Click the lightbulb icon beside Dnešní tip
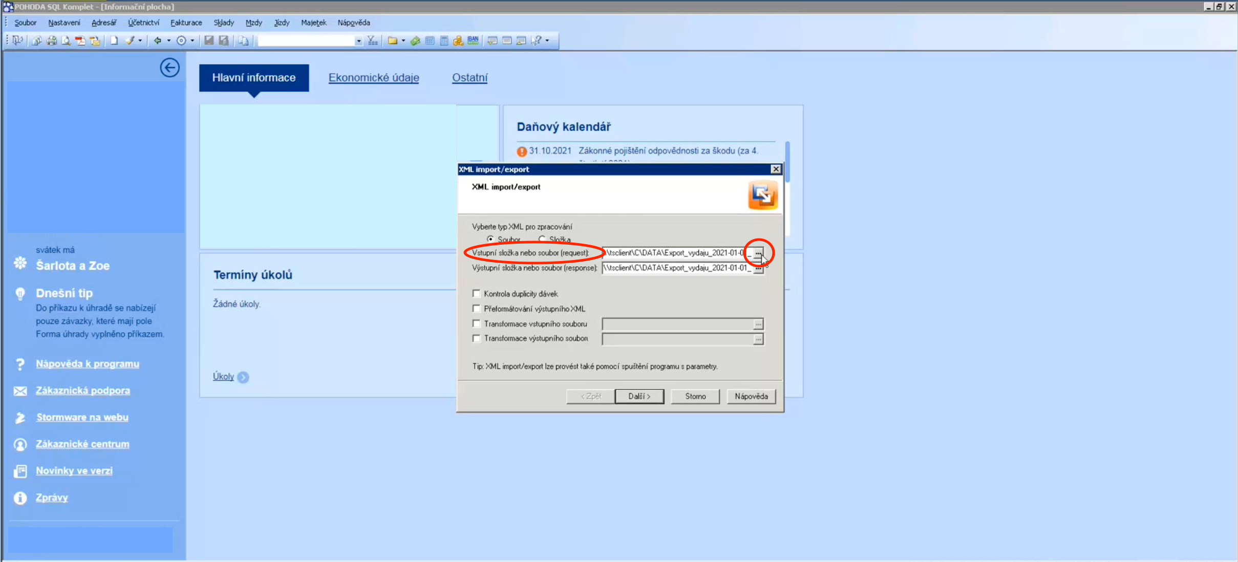Viewport: 1238px width, 562px height. pyautogui.click(x=20, y=294)
